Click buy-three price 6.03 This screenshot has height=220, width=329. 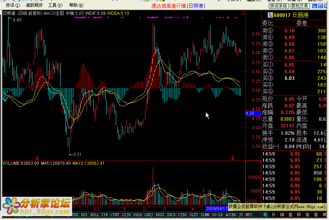290,78
